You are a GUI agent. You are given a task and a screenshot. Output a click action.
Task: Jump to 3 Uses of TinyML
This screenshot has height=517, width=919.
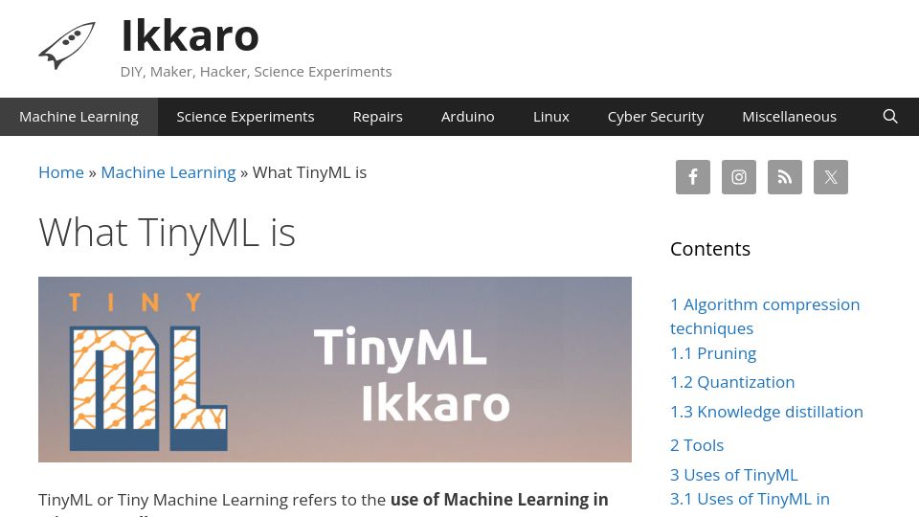point(734,475)
